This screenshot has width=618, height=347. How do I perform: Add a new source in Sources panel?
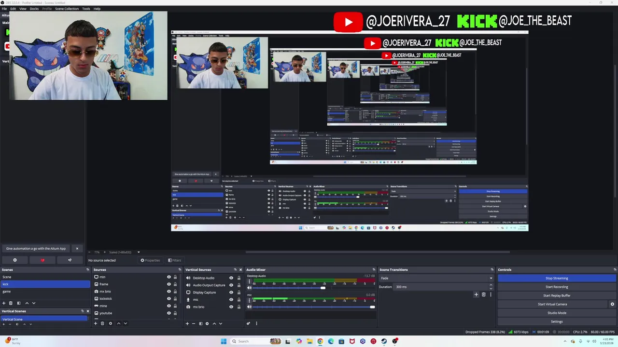point(96,323)
